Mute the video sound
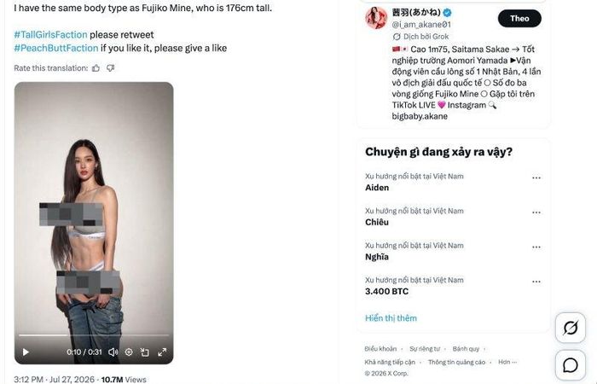 [x=113, y=352]
